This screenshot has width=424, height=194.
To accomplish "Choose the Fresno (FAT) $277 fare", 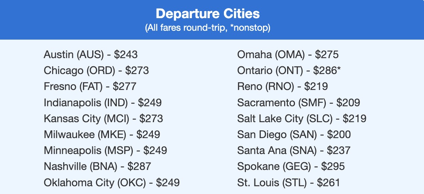I will pos(90,87).
